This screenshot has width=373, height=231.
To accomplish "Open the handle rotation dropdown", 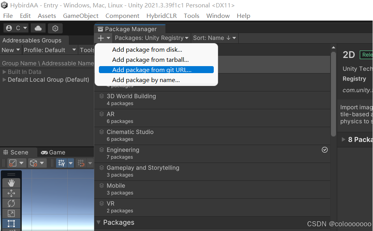I will tap(37, 163).
